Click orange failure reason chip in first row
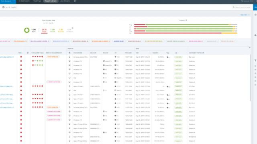The height and width of the screenshot is (144, 257). (53, 57)
